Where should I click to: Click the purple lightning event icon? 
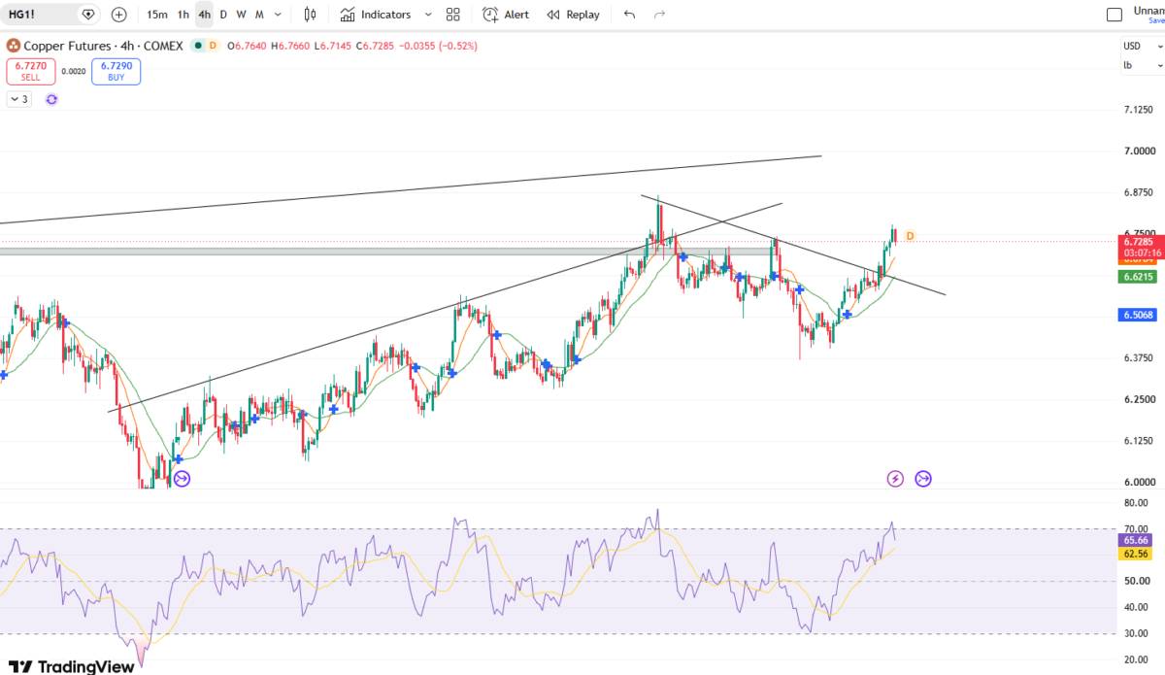click(895, 478)
